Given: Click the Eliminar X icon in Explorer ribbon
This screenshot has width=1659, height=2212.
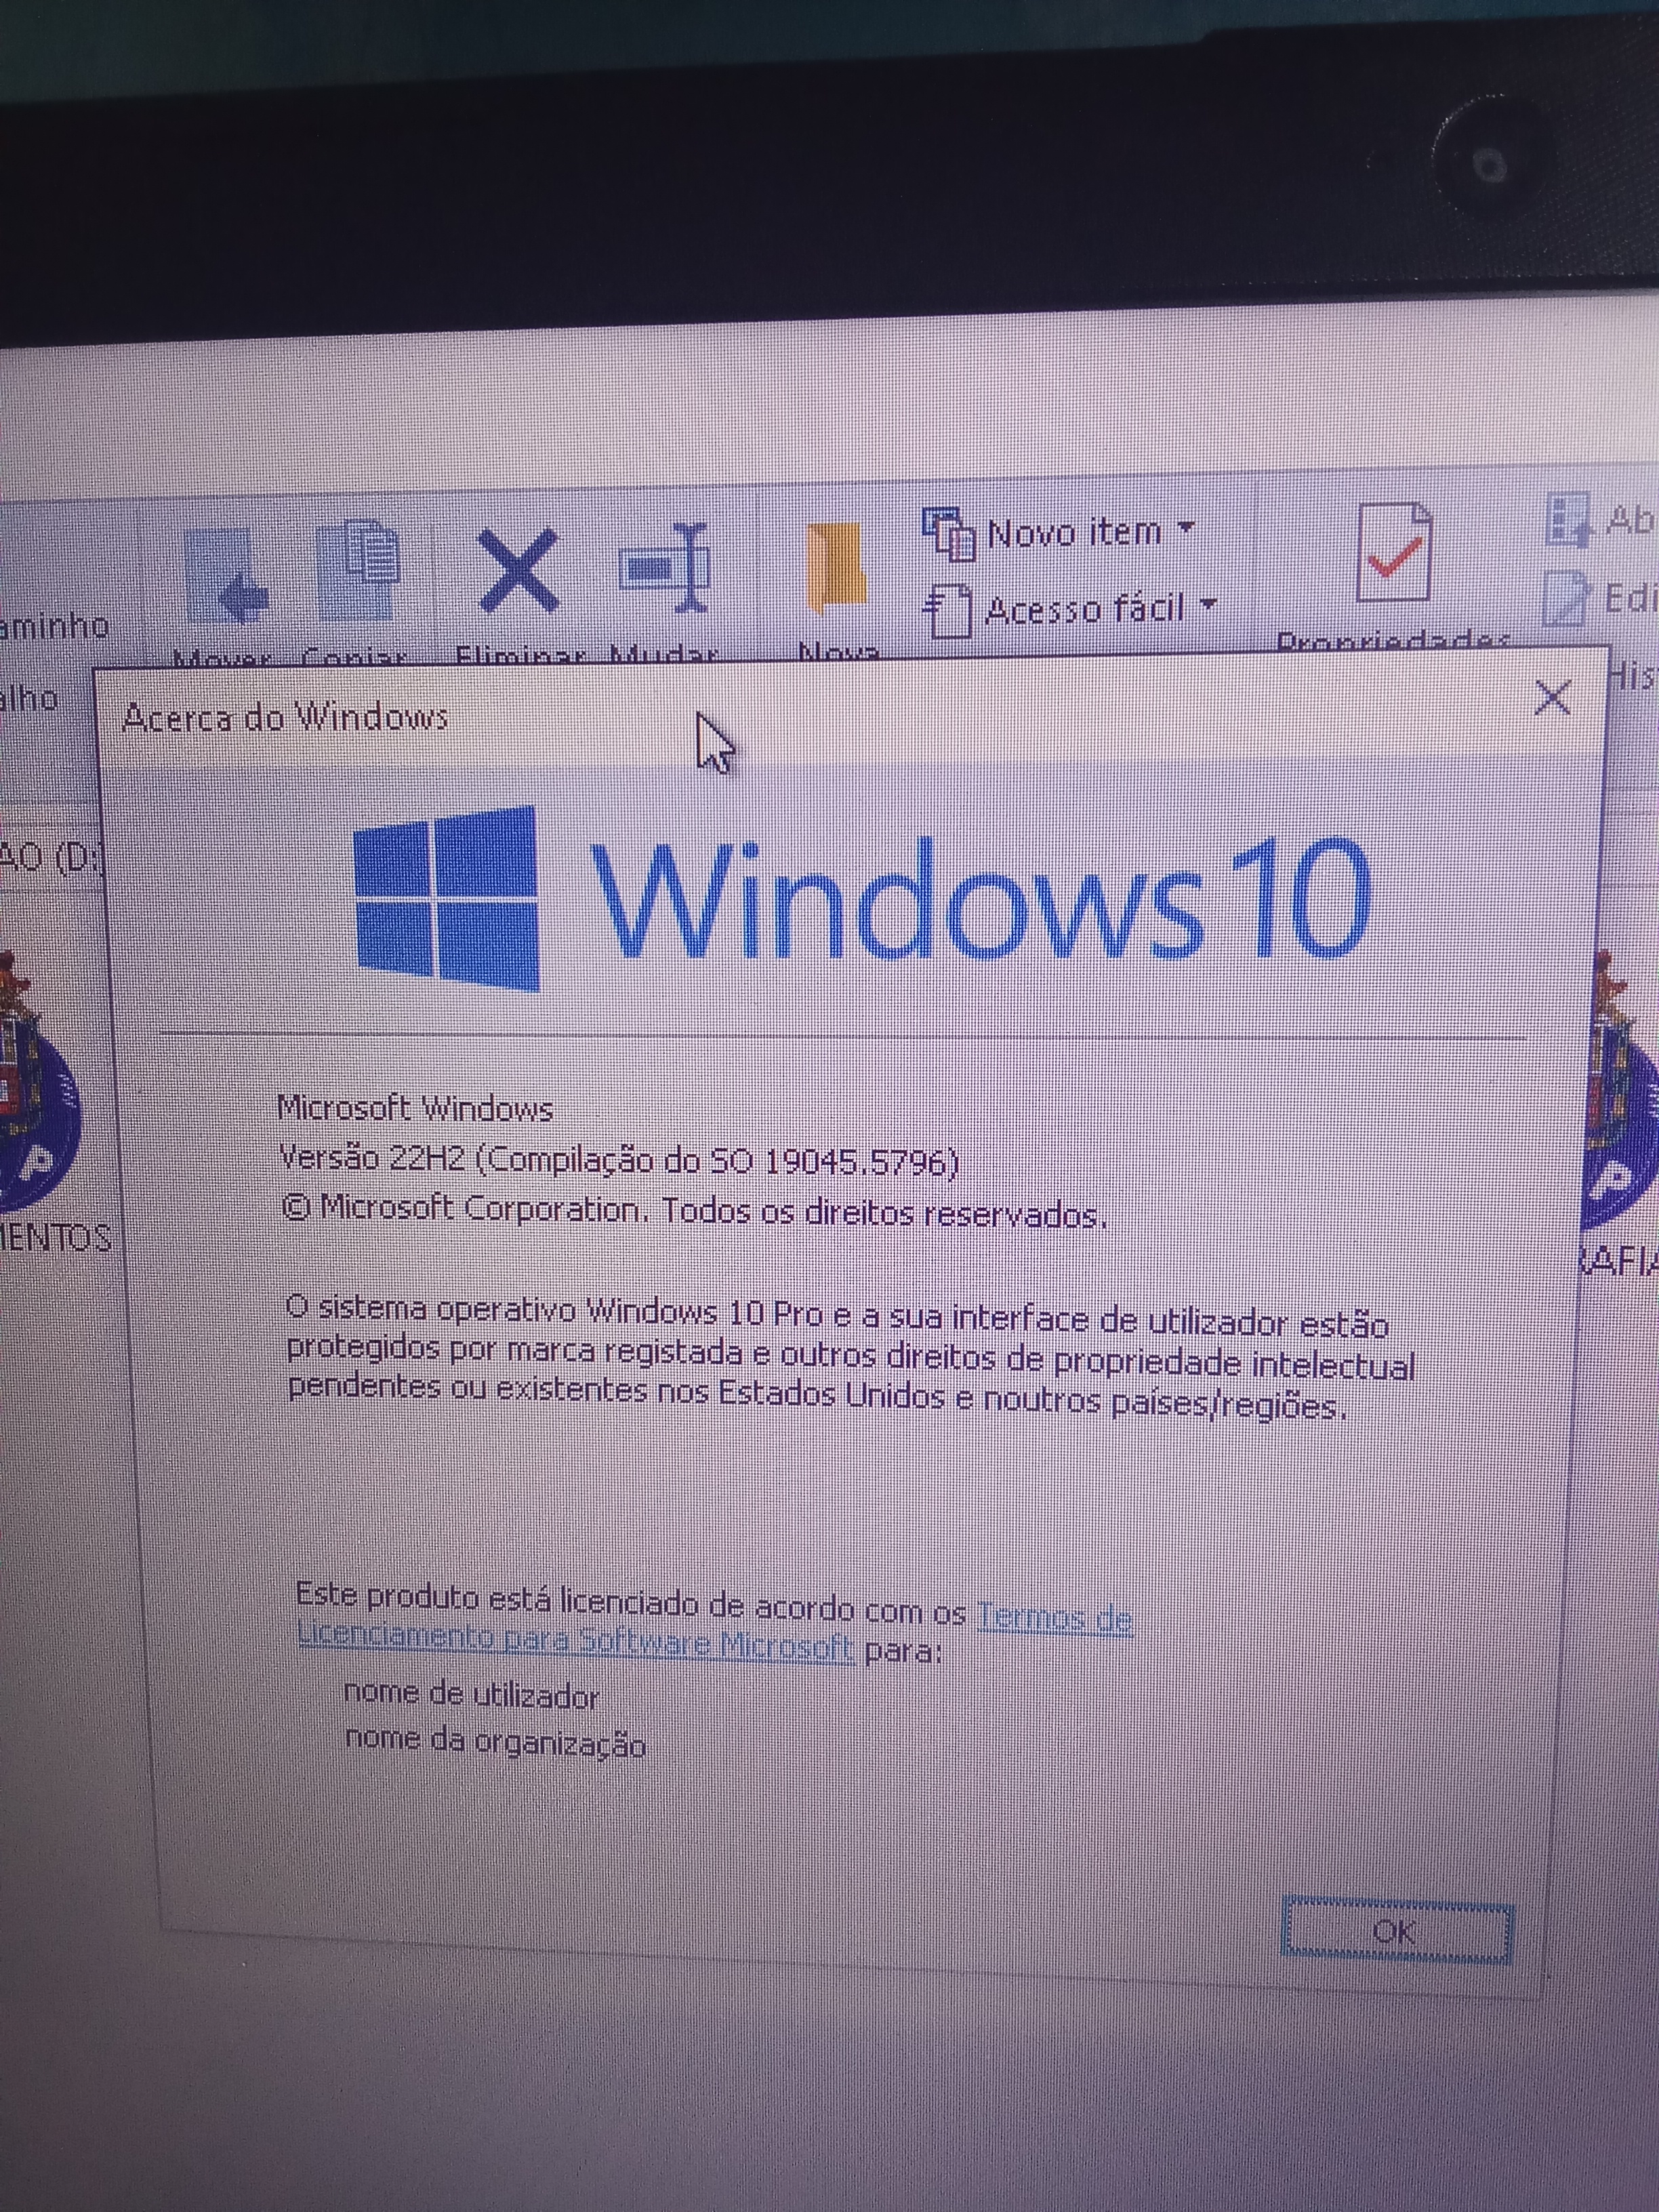Looking at the screenshot, I should click(x=518, y=570).
